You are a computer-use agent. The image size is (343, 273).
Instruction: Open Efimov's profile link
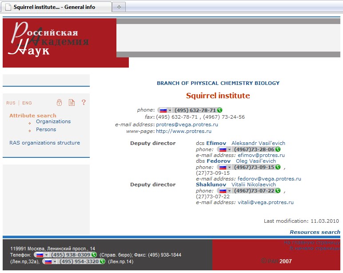246,143
